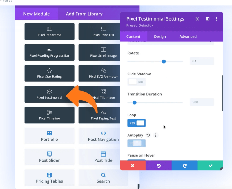Insert the Pixel Reading Progress Bar module

[49, 52]
